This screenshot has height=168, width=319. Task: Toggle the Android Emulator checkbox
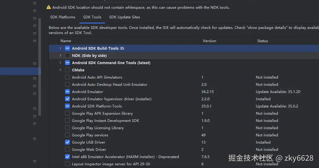[67, 92]
